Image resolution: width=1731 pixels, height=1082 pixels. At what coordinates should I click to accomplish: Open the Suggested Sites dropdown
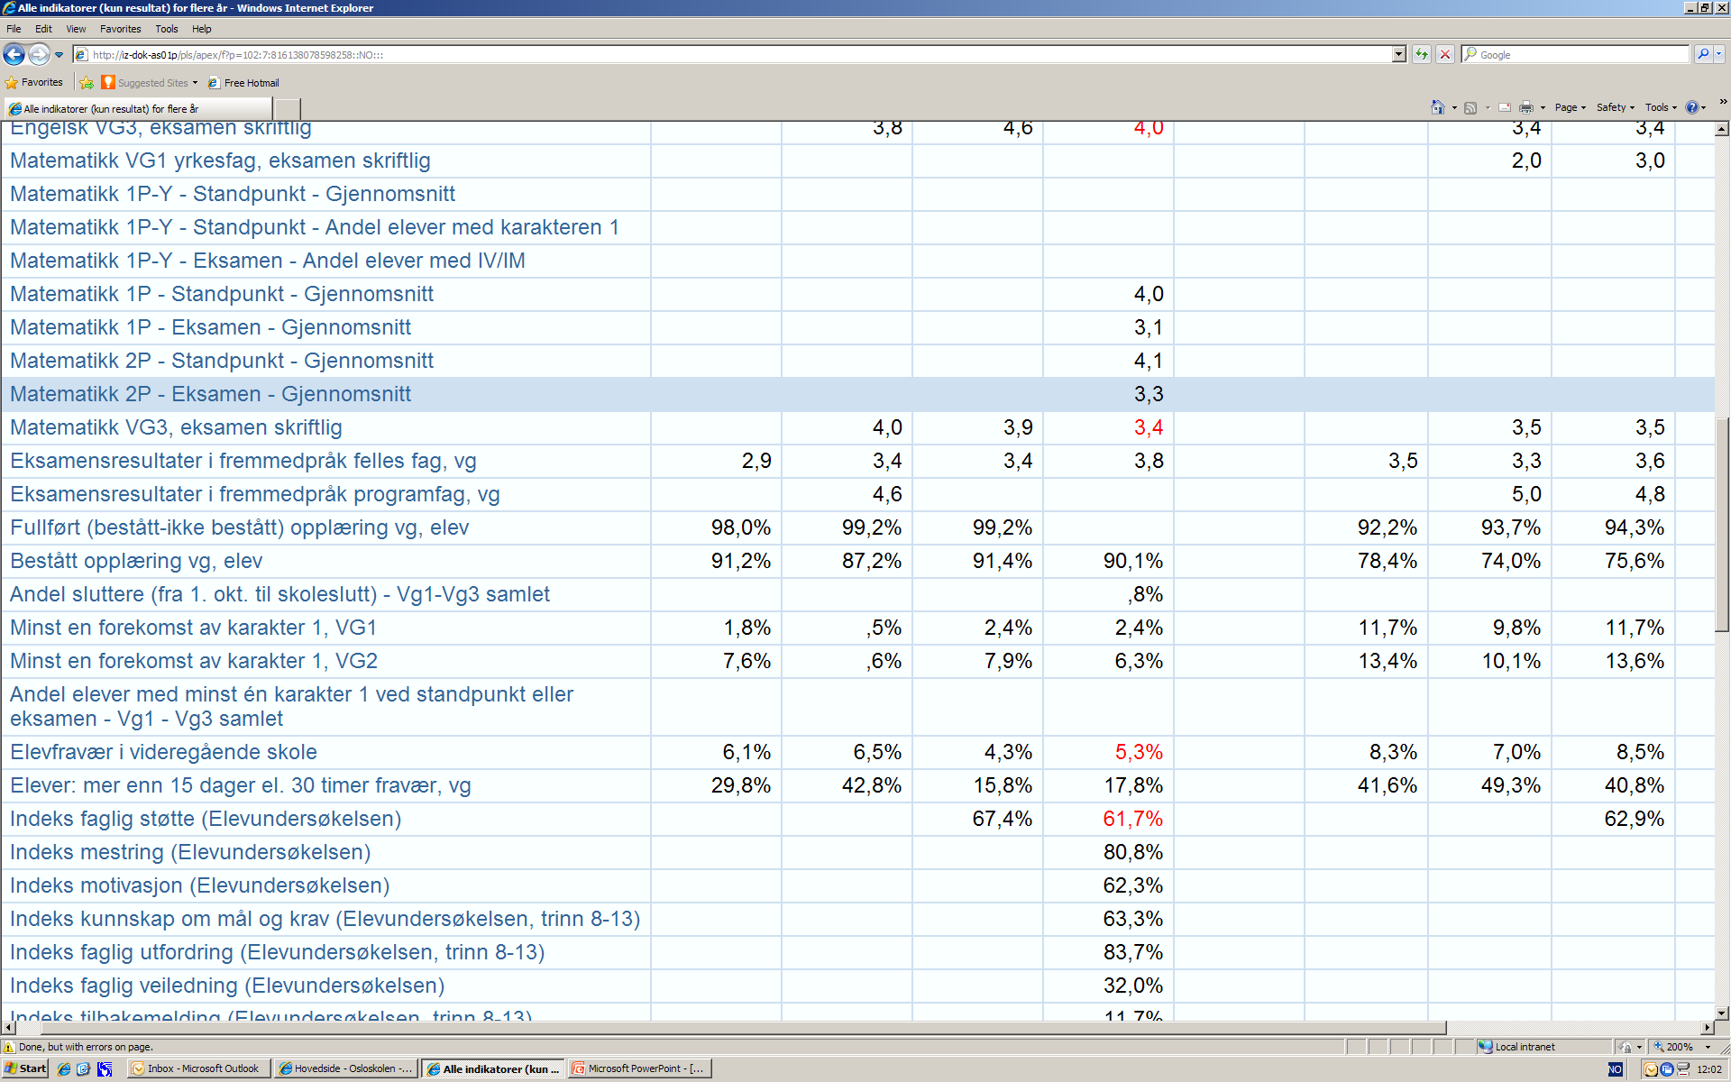(x=150, y=83)
